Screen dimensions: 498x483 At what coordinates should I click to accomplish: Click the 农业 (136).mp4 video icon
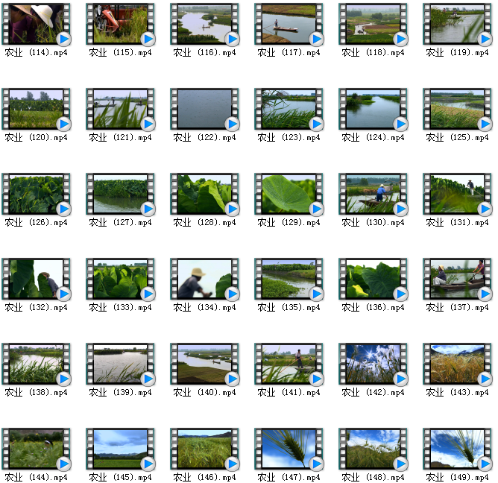[373, 279]
